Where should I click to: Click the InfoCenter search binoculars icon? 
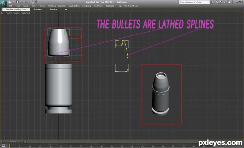(211, 2)
